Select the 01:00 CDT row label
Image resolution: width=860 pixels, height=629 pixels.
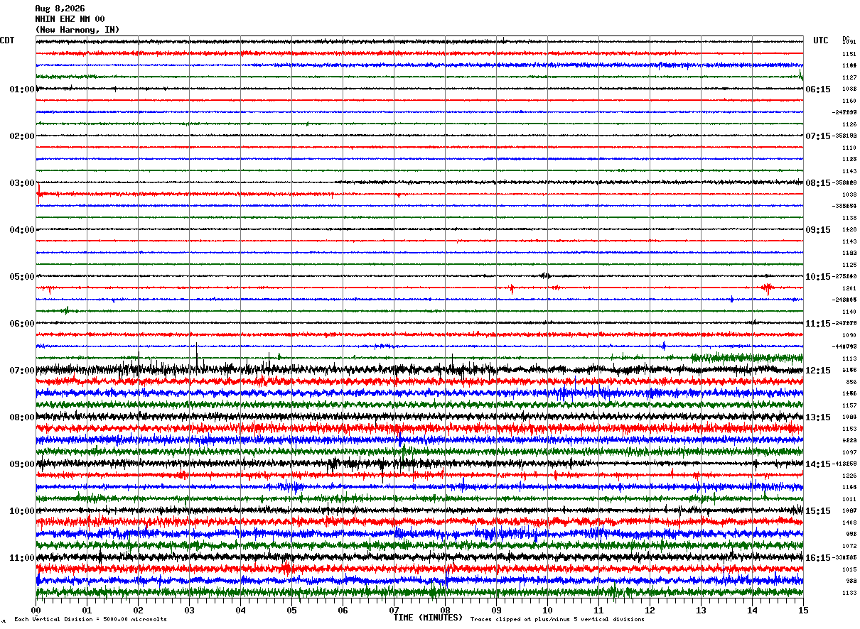click(x=22, y=89)
